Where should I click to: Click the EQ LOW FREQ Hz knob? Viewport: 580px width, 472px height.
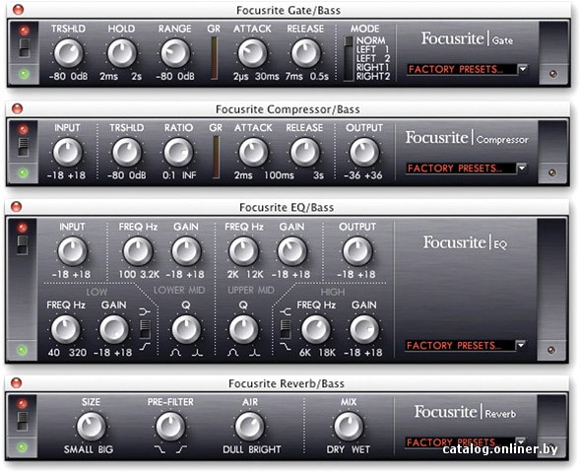coord(65,329)
